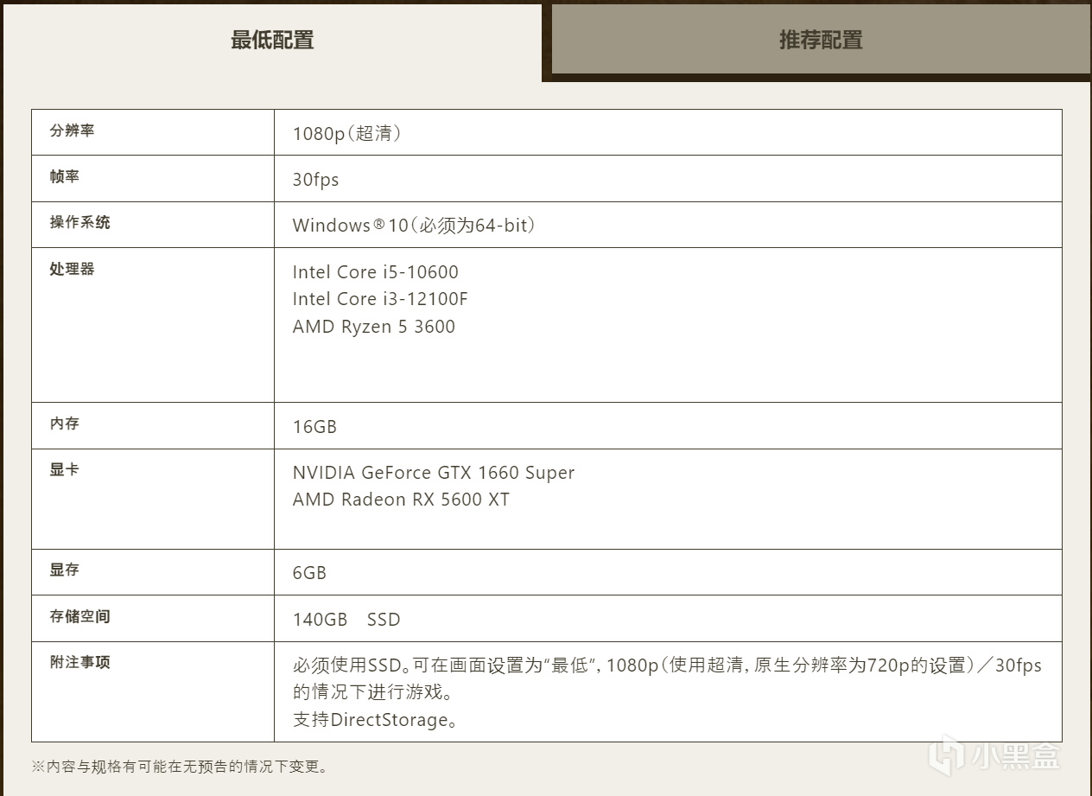Viewport: 1092px width, 796px height.
Task: Select the 显卡 row label
Action: (65, 469)
